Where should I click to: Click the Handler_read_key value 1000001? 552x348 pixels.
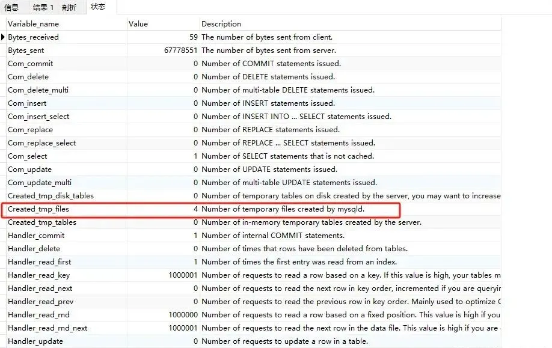[x=183, y=275]
